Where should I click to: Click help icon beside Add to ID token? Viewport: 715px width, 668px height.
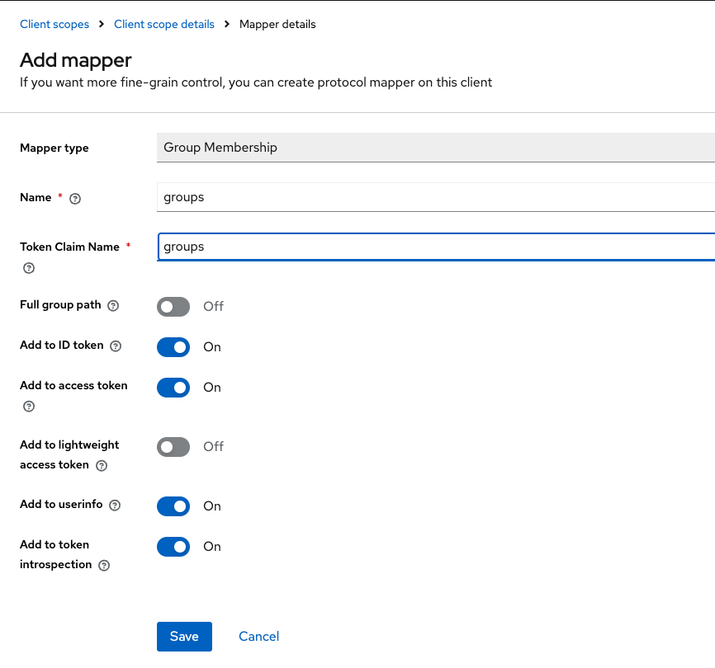point(116,346)
